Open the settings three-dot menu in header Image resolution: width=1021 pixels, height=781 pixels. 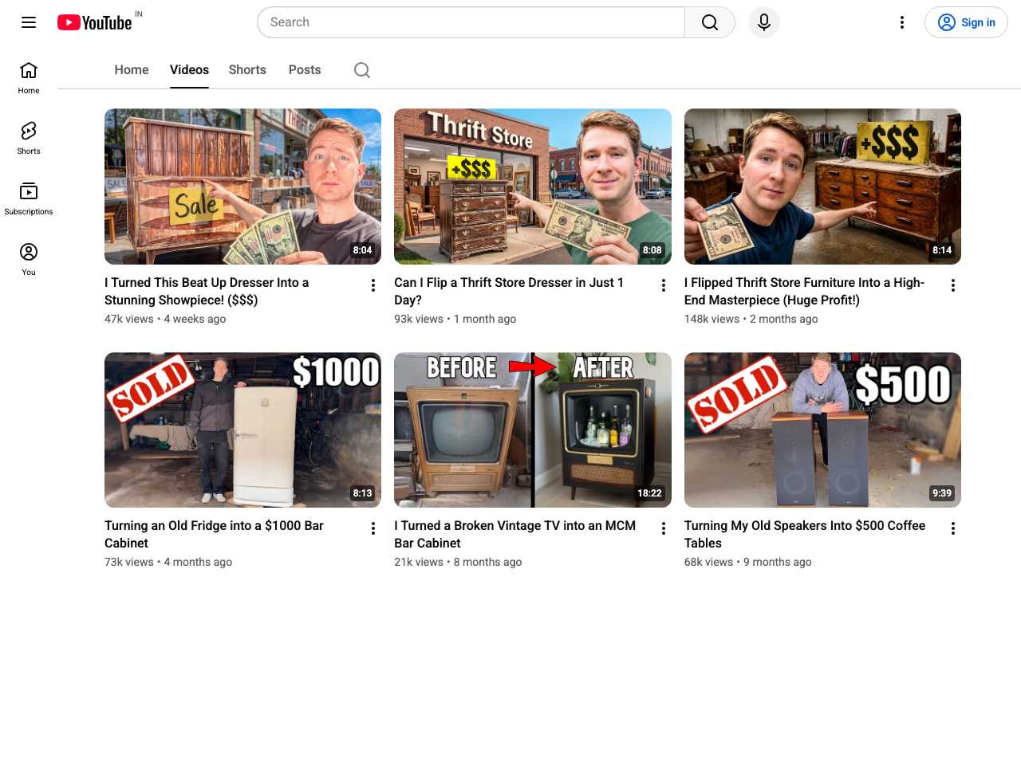[x=902, y=22]
